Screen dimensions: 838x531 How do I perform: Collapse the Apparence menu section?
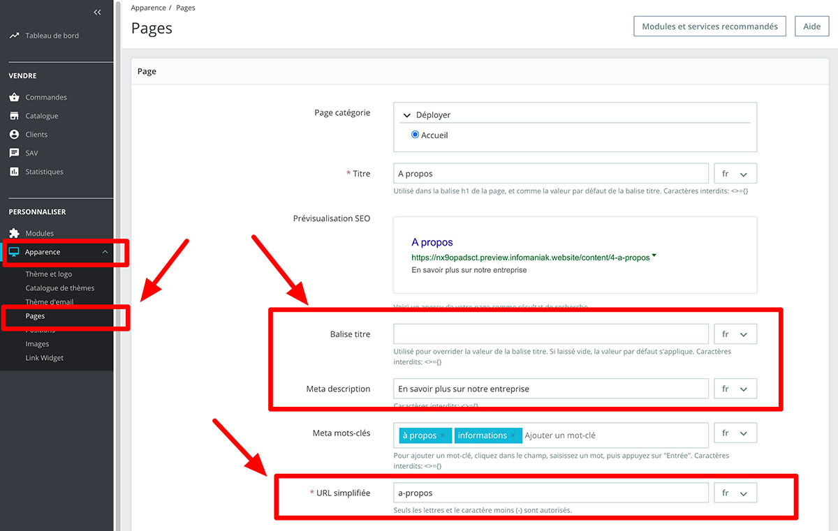(x=105, y=252)
